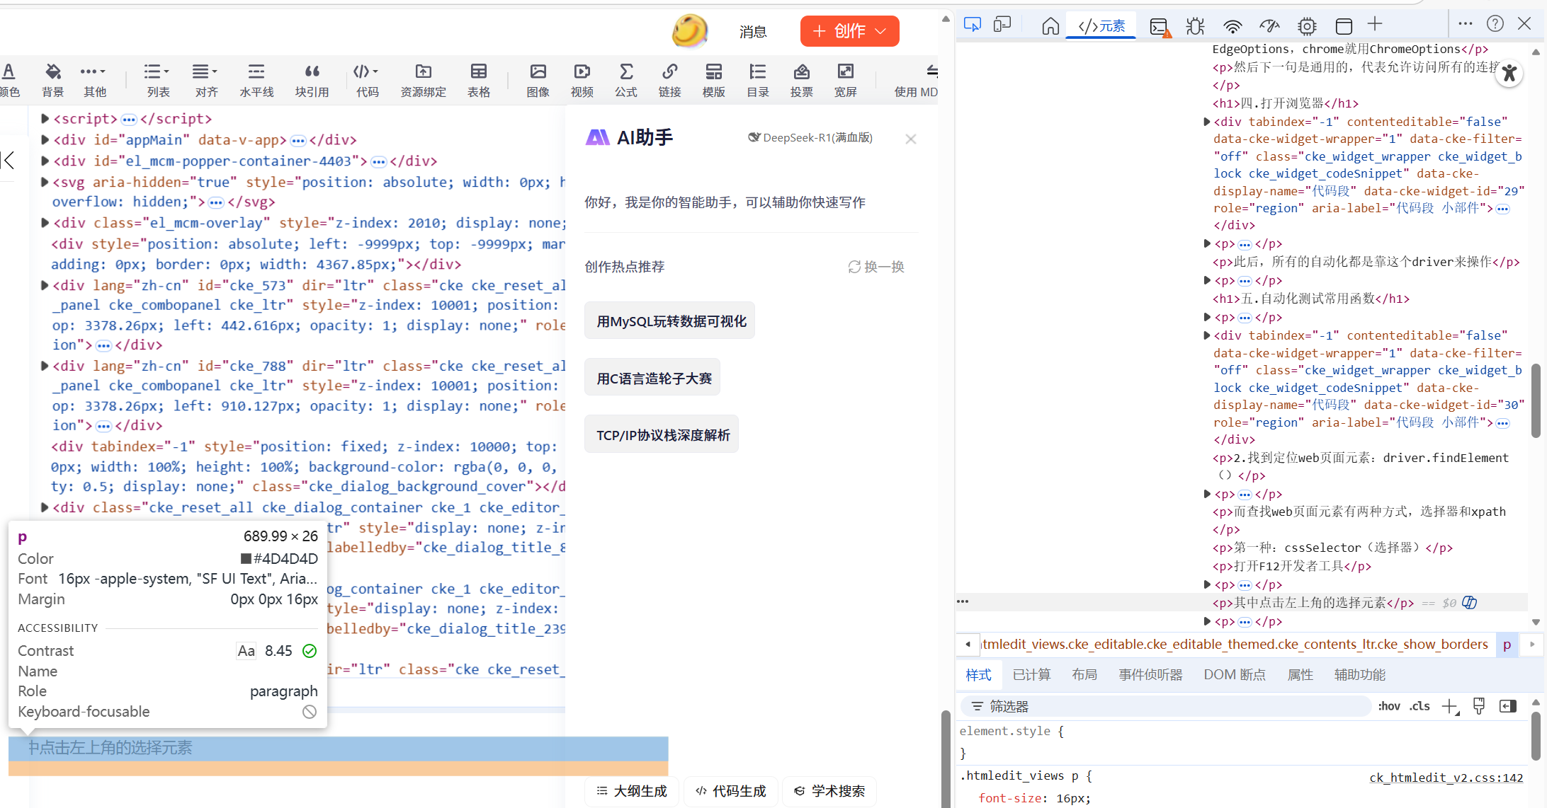Viewport: 1547px width, 808px height.
Task: Switch to the 已计算 tab
Action: [x=1031, y=675]
